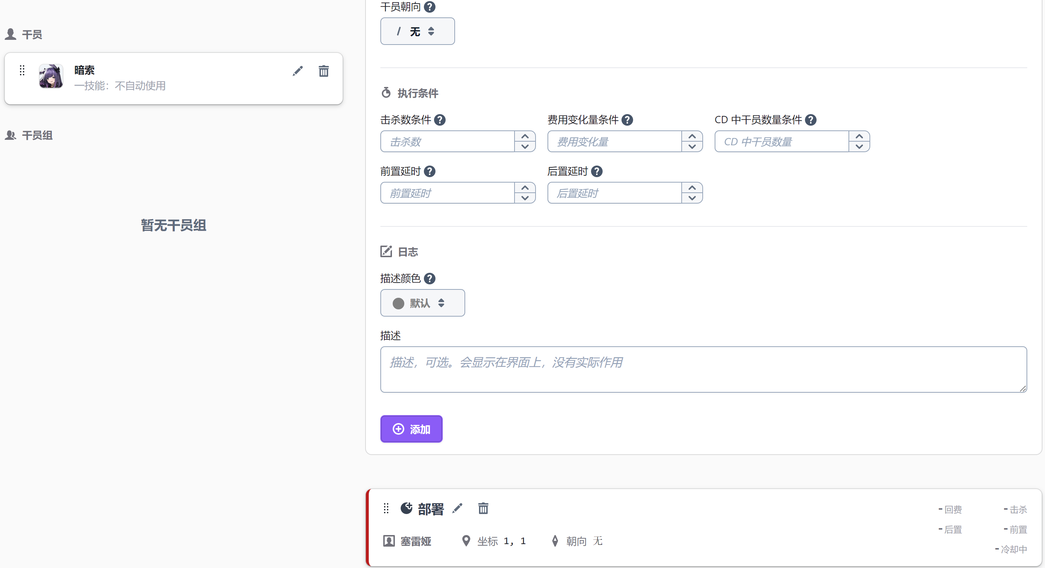Click the 添加 button
Image resolution: width=1045 pixels, height=568 pixels.
[x=411, y=429]
